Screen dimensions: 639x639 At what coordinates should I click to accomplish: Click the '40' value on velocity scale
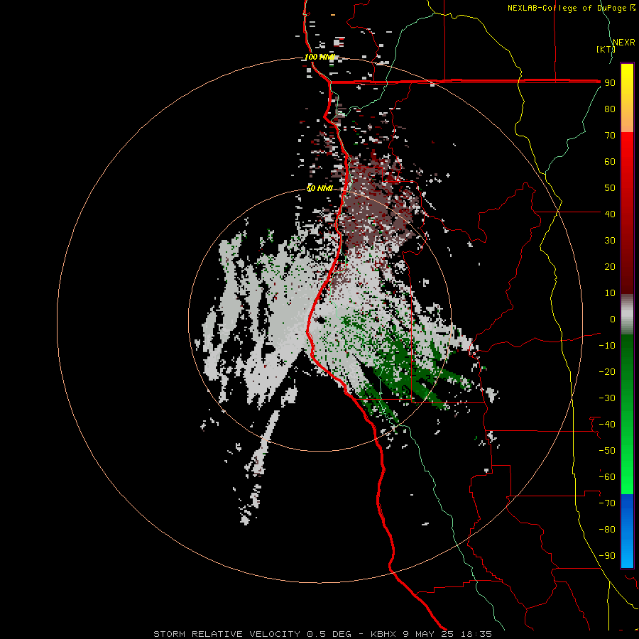(x=610, y=214)
